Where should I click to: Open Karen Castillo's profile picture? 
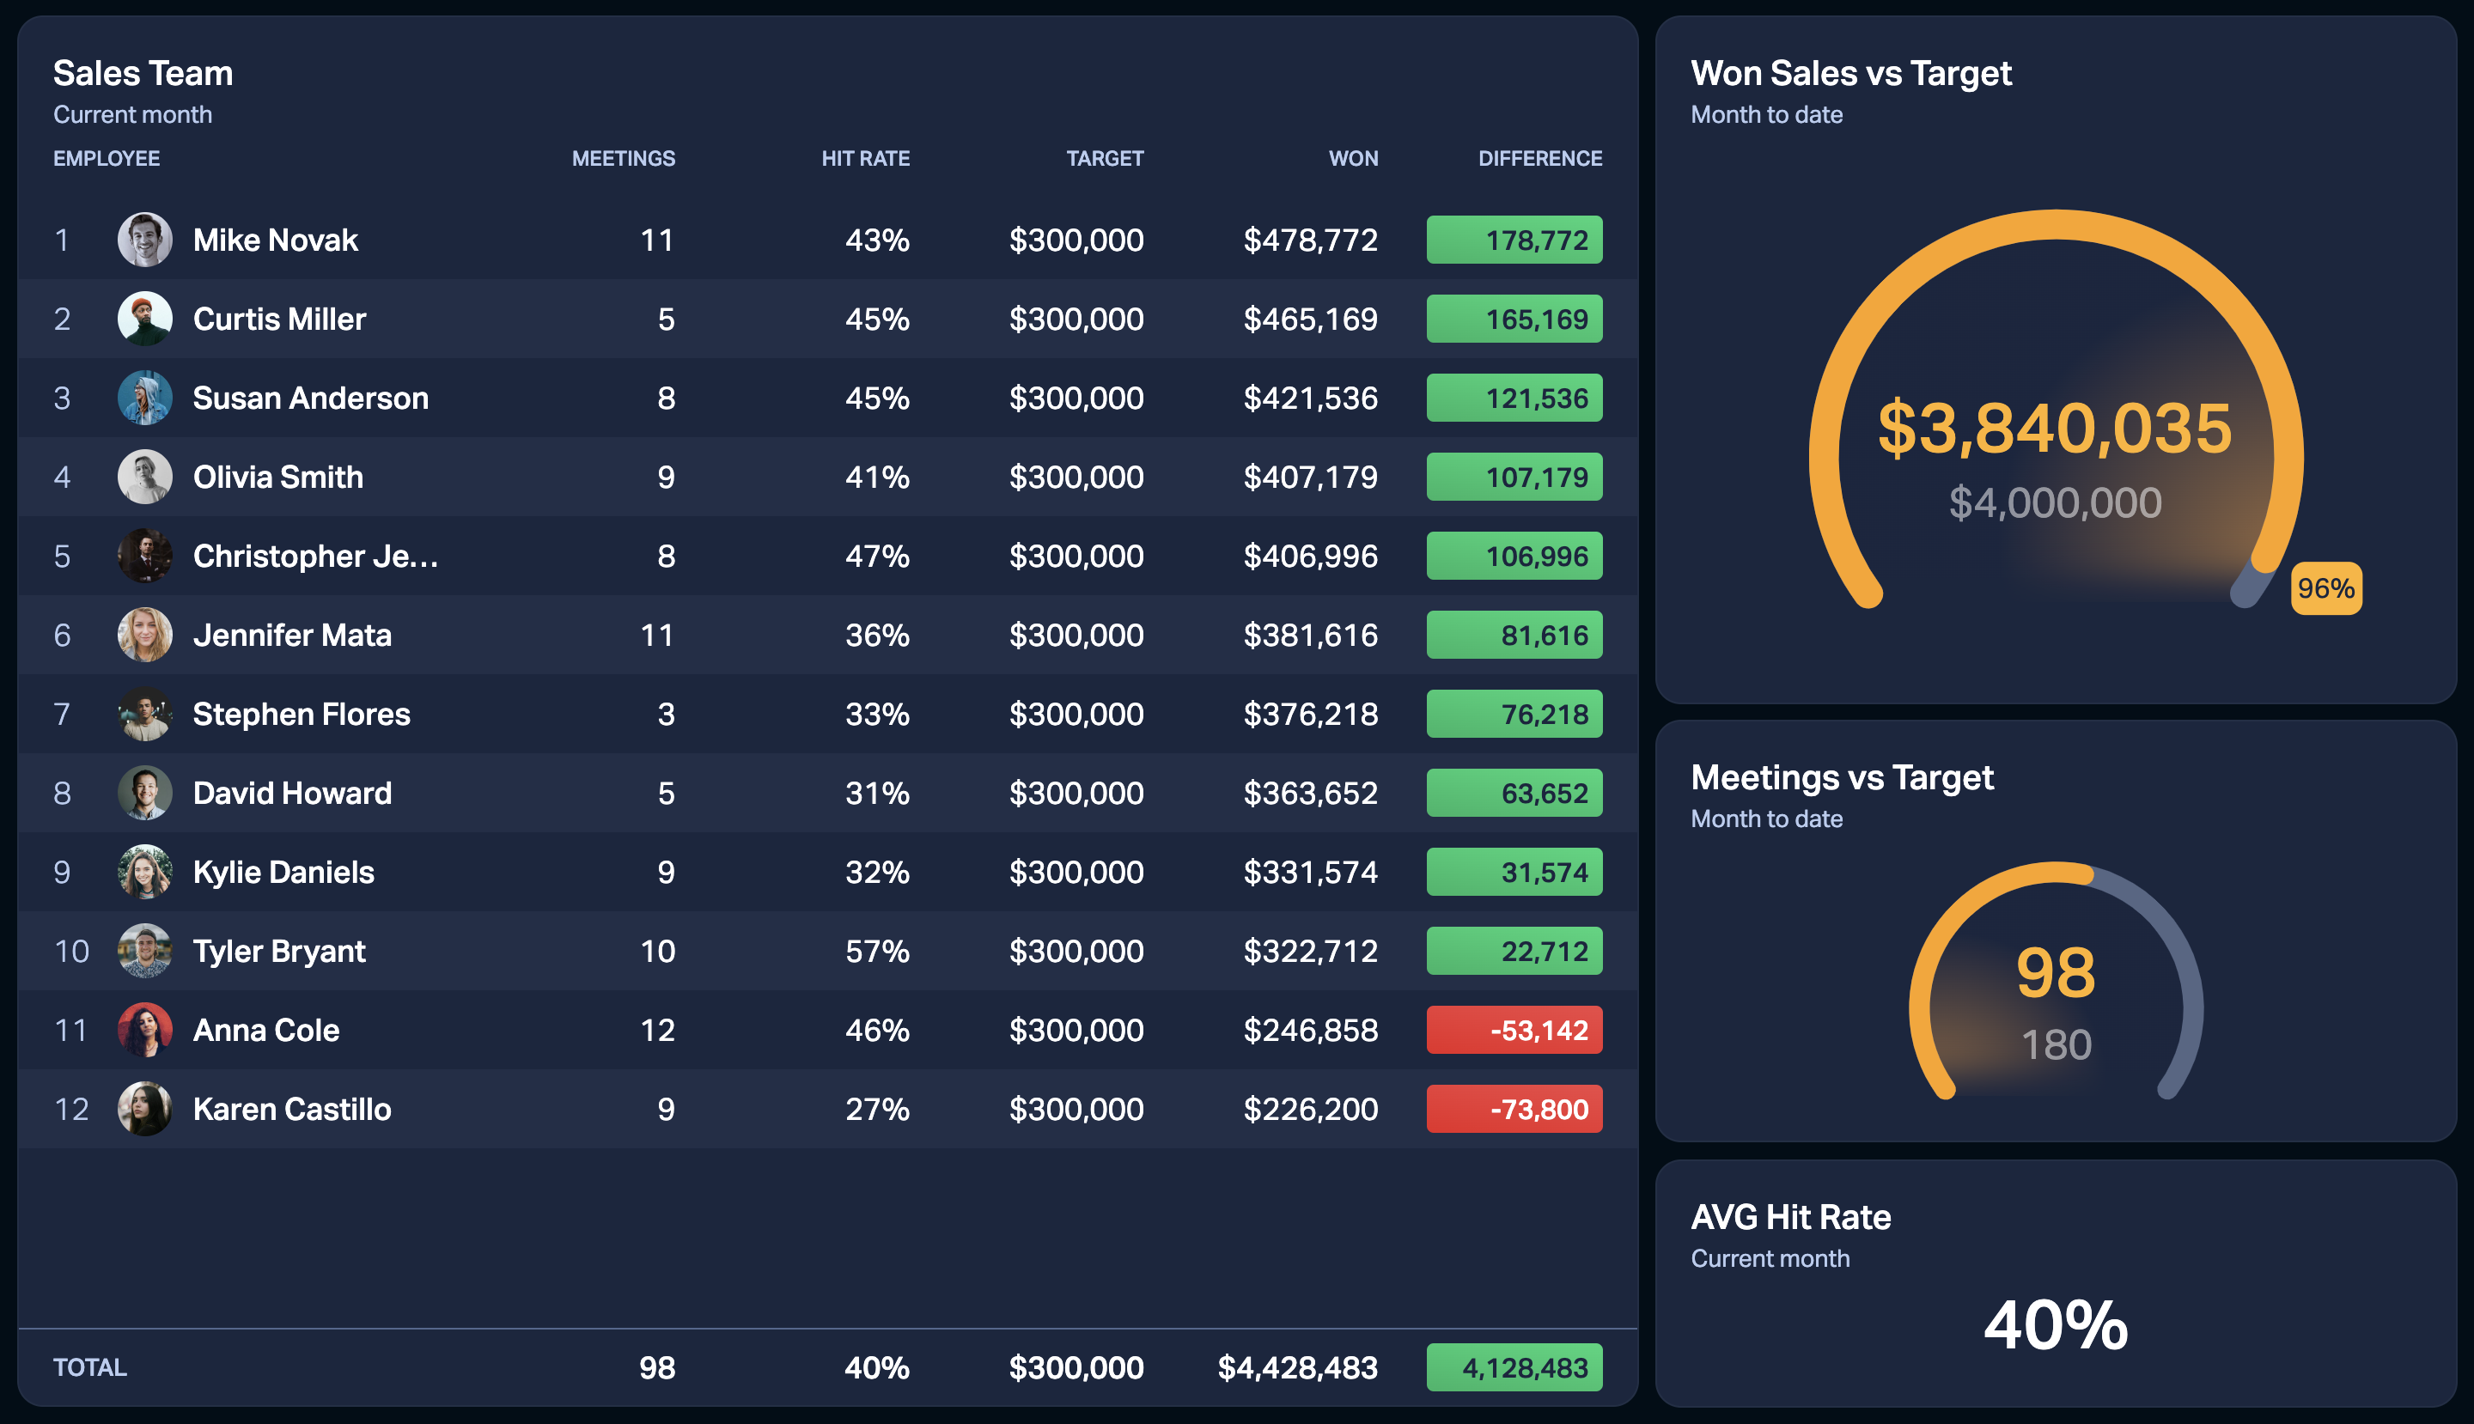[x=145, y=1109]
